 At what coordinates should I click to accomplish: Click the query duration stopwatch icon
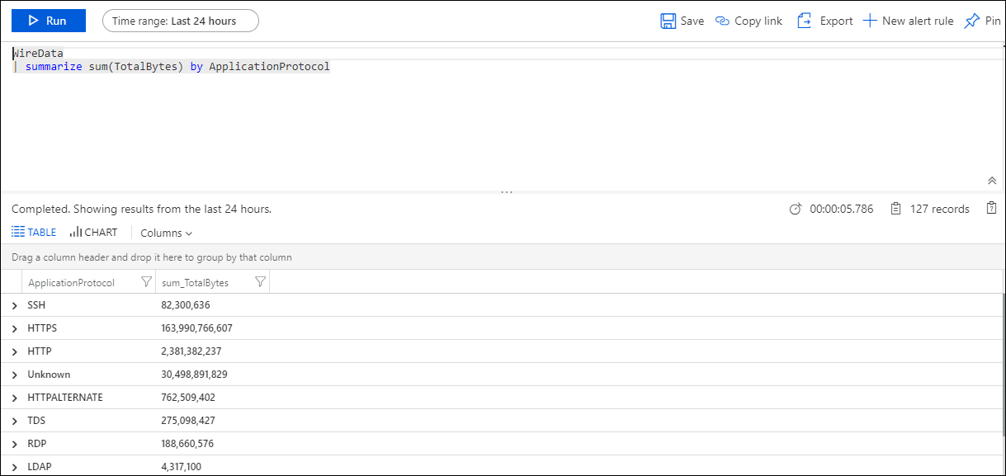(x=796, y=210)
